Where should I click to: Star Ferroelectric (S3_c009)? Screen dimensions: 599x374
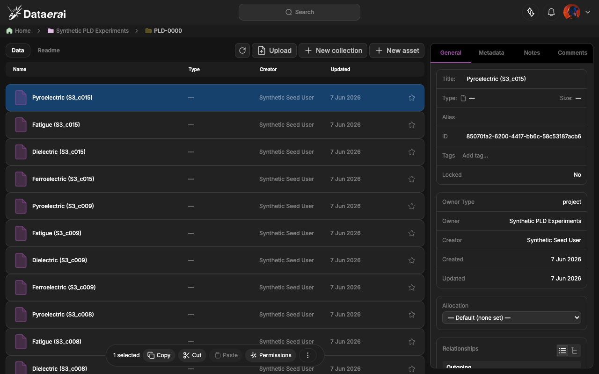coord(412,288)
